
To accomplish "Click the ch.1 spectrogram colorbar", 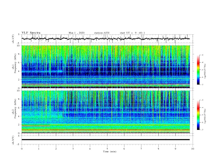I will pos(198,70).
